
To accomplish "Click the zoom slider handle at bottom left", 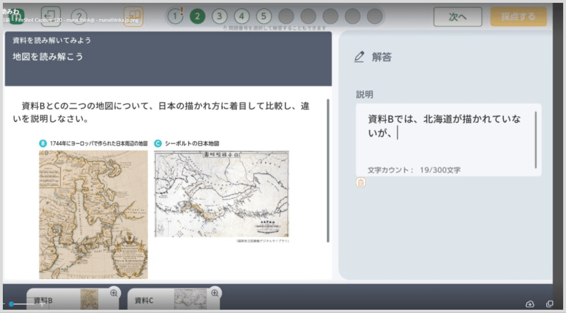I will coord(11,305).
